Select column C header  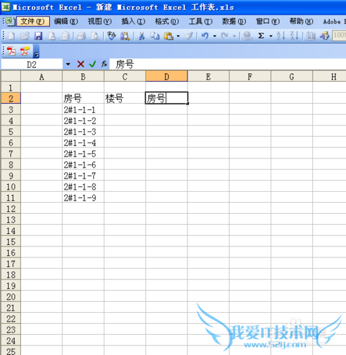tap(125, 76)
